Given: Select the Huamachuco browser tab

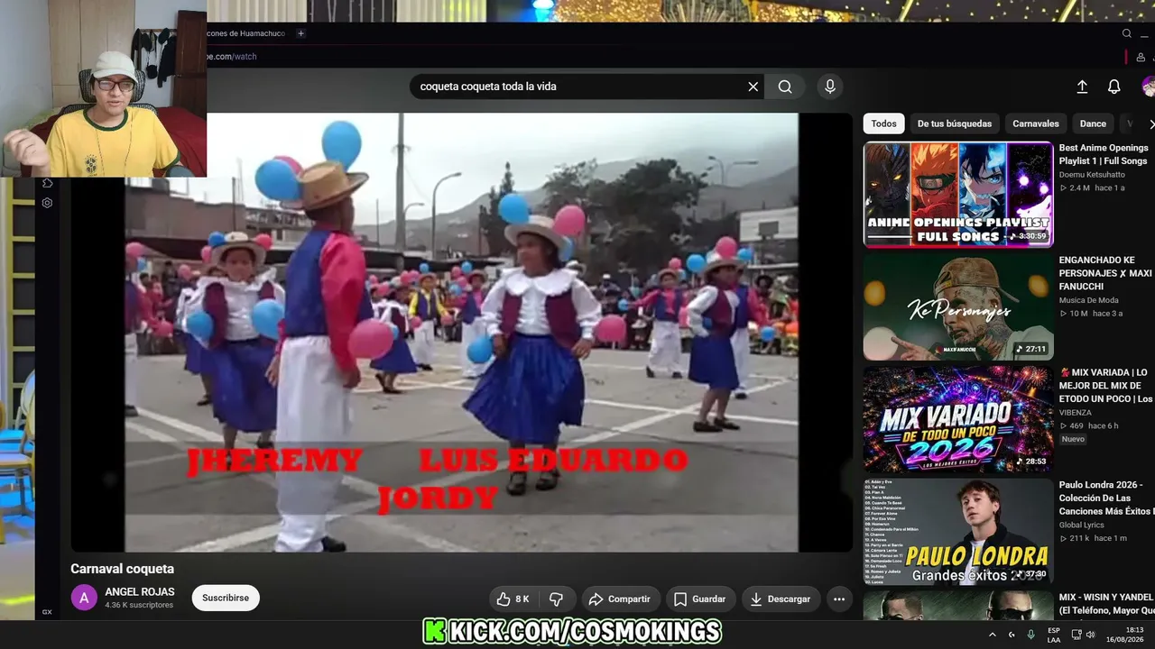Looking at the screenshot, I should pyautogui.click(x=245, y=33).
